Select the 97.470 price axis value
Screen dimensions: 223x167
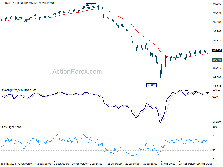[217, 13]
